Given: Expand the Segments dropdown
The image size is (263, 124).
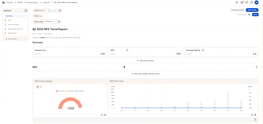Looking at the screenshot, I should click(x=39, y=10).
